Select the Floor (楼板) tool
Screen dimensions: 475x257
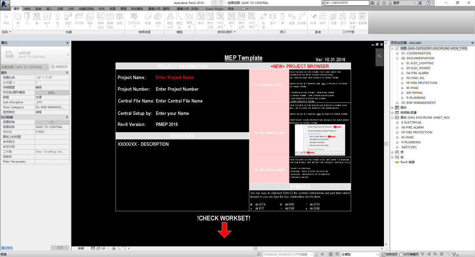tap(90, 19)
